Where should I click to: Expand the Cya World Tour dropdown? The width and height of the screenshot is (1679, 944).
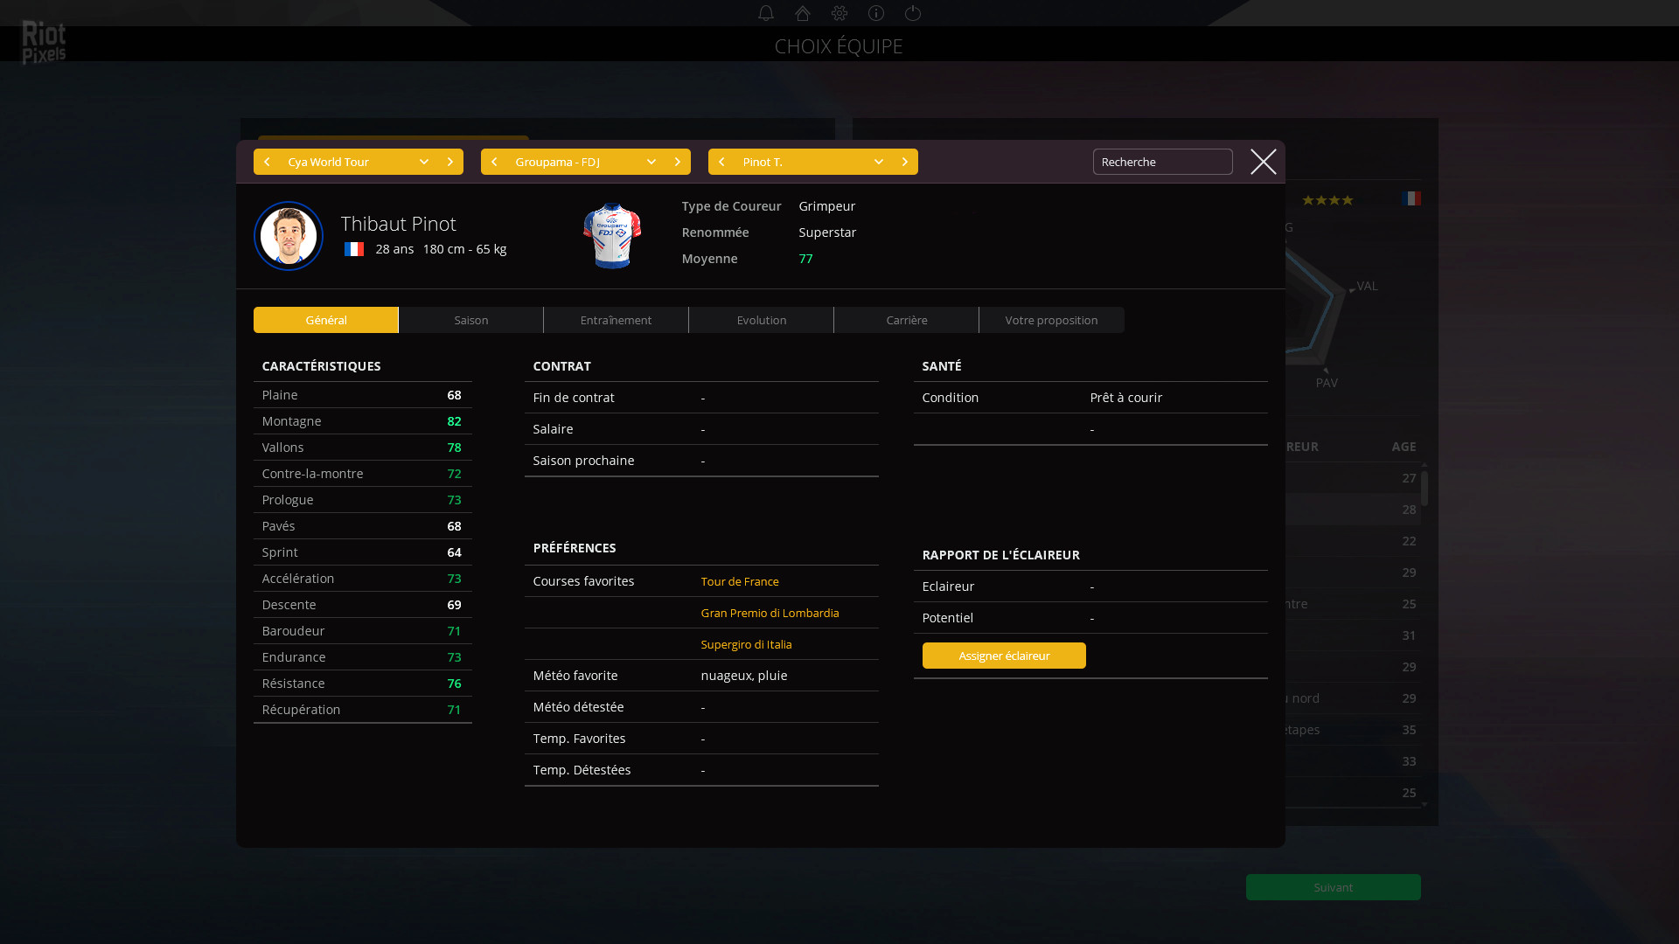pos(424,162)
